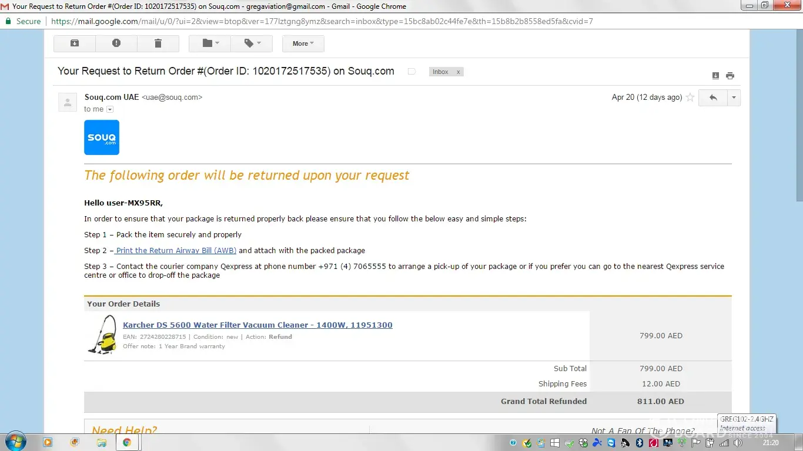Open the volume speaker tray icon
The image size is (803, 451).
pos(737,443)
